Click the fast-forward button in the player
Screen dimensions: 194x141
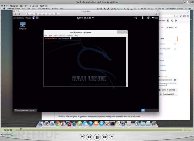pyautogui.click(x=105, y=137)
